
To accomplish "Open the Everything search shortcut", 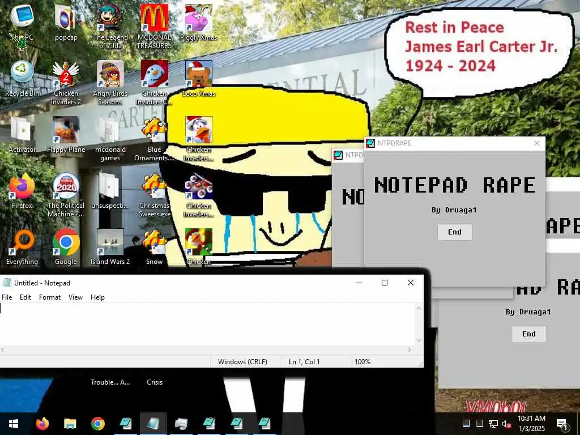I will pyautogui.click(x=22, y=247).
